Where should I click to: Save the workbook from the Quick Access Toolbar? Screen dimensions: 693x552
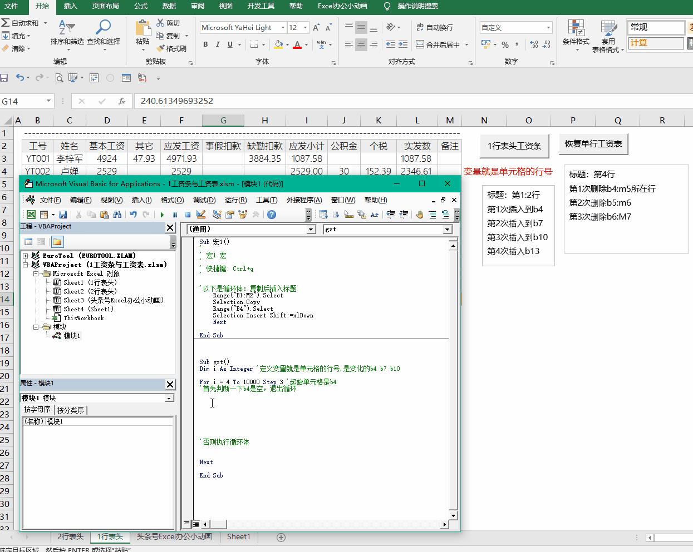(x=6, y=78)
